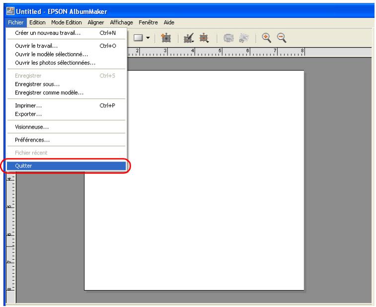Zoom out with the minus magnifier
Image resolution: width=376 pixels, height=307 pixels.
pos(282,38)
